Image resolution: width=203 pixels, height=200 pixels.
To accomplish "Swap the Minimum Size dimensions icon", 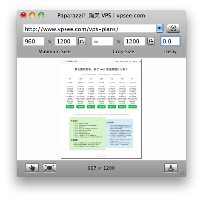I will click(82, 41).
